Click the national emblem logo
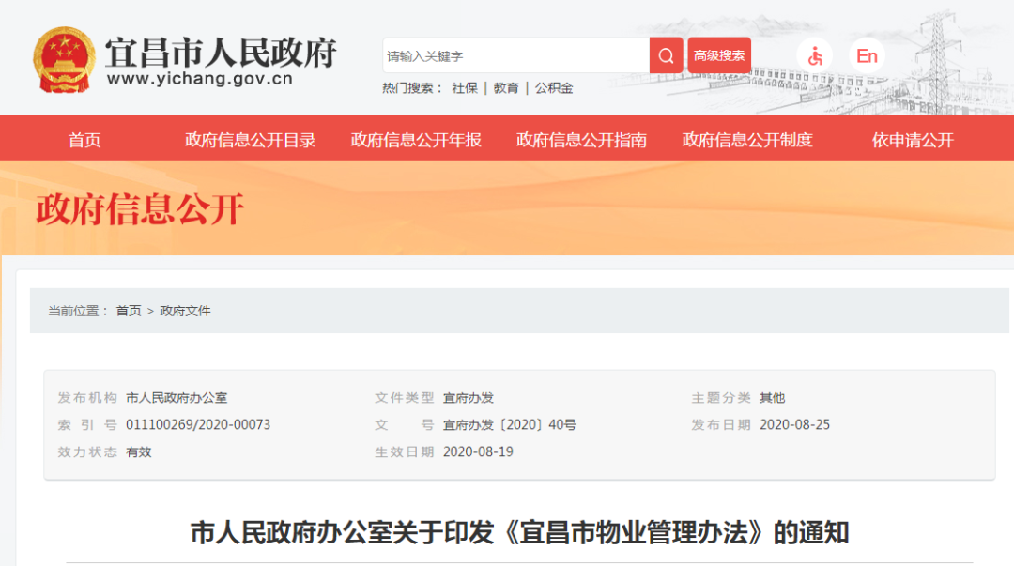Image resolution: width=1014 pixels, height=566 pixels. [64, 59]
